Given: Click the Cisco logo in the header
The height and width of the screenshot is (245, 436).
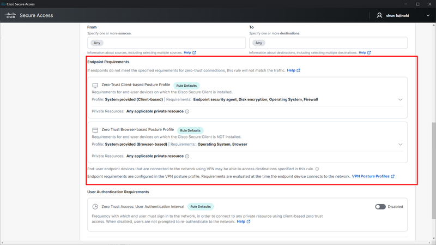Looking at the screenshot, I should pos(10,15).
